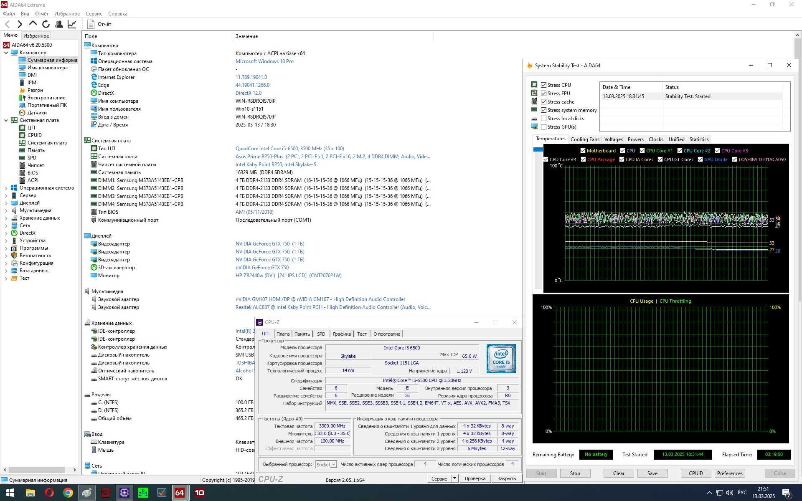
Task: Click Windows Start button on taskbar
Action: click(x=10, y=493)
